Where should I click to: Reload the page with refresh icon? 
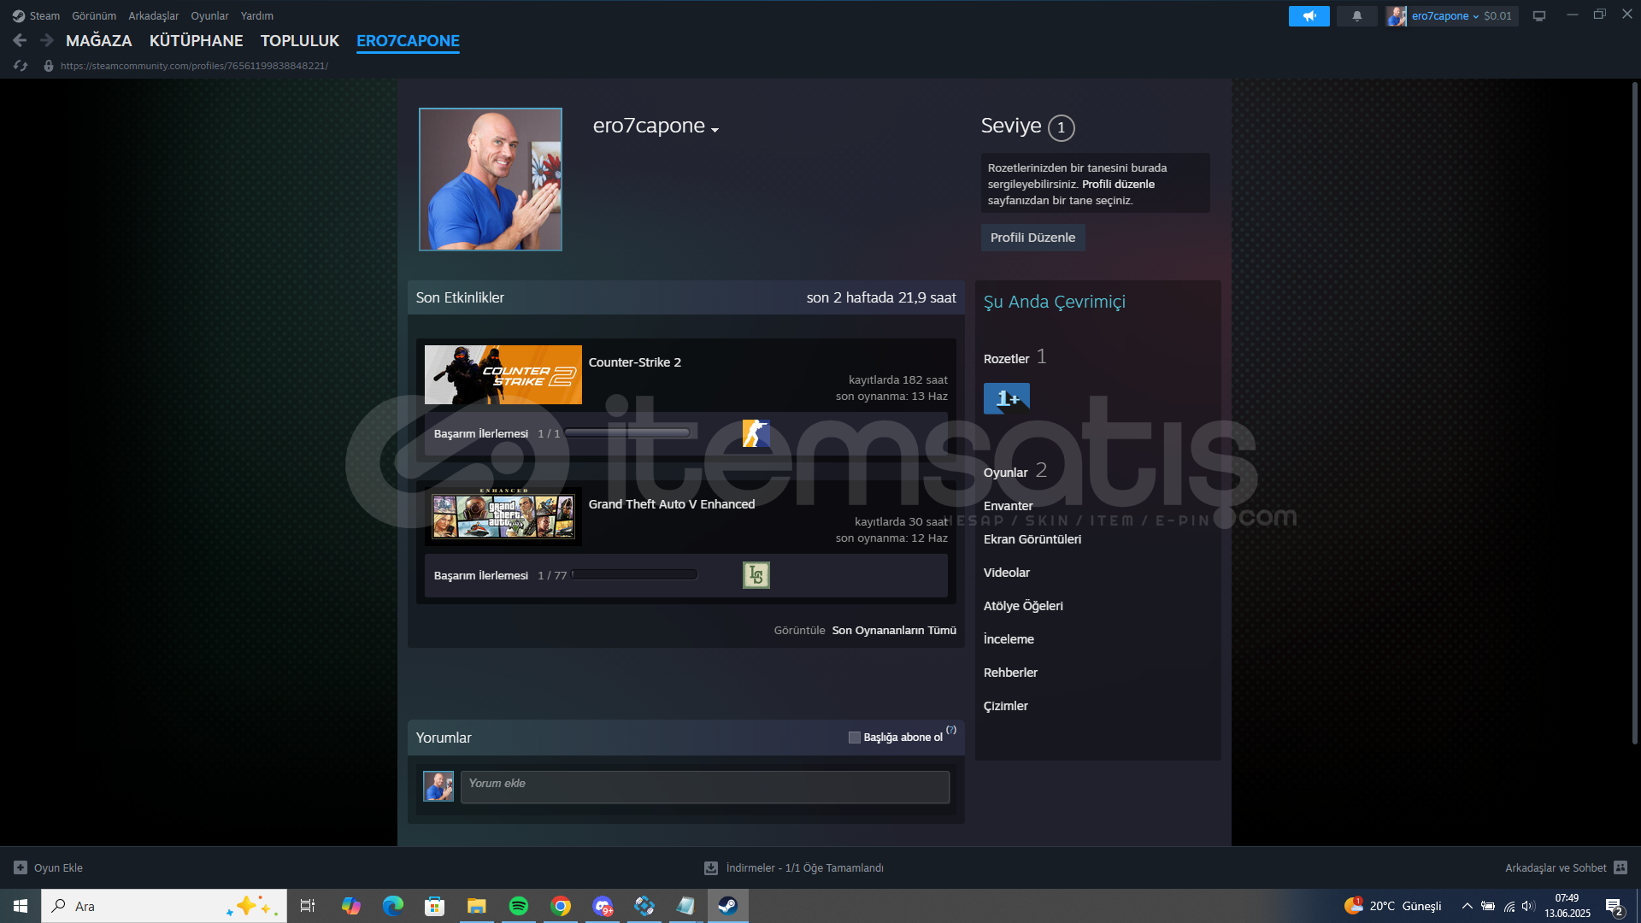click(21, 66)
